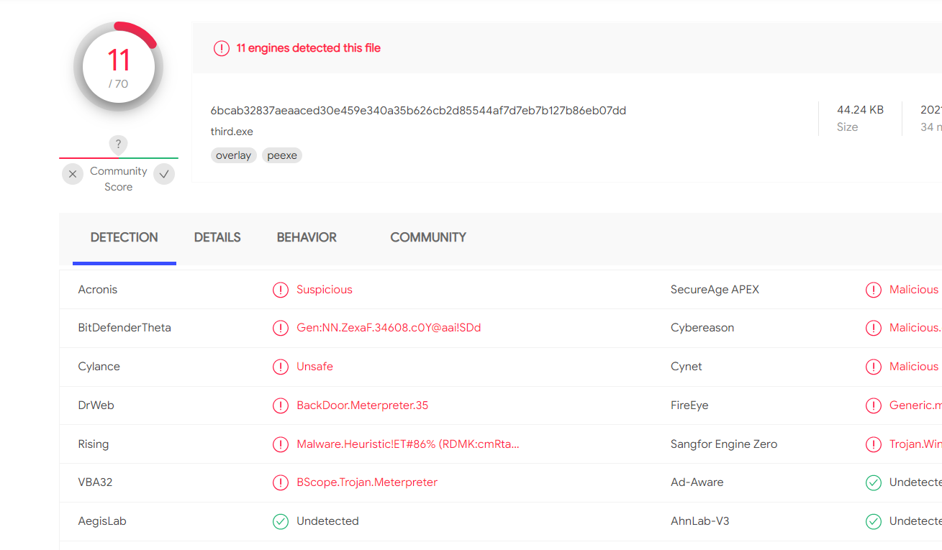
Task: Click the alert icon for FireEye
Action: (x=874, y=405)
